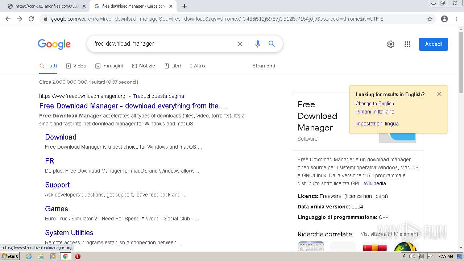
Task: Select the Immagini results tab
Action: (x=109, y=66)
